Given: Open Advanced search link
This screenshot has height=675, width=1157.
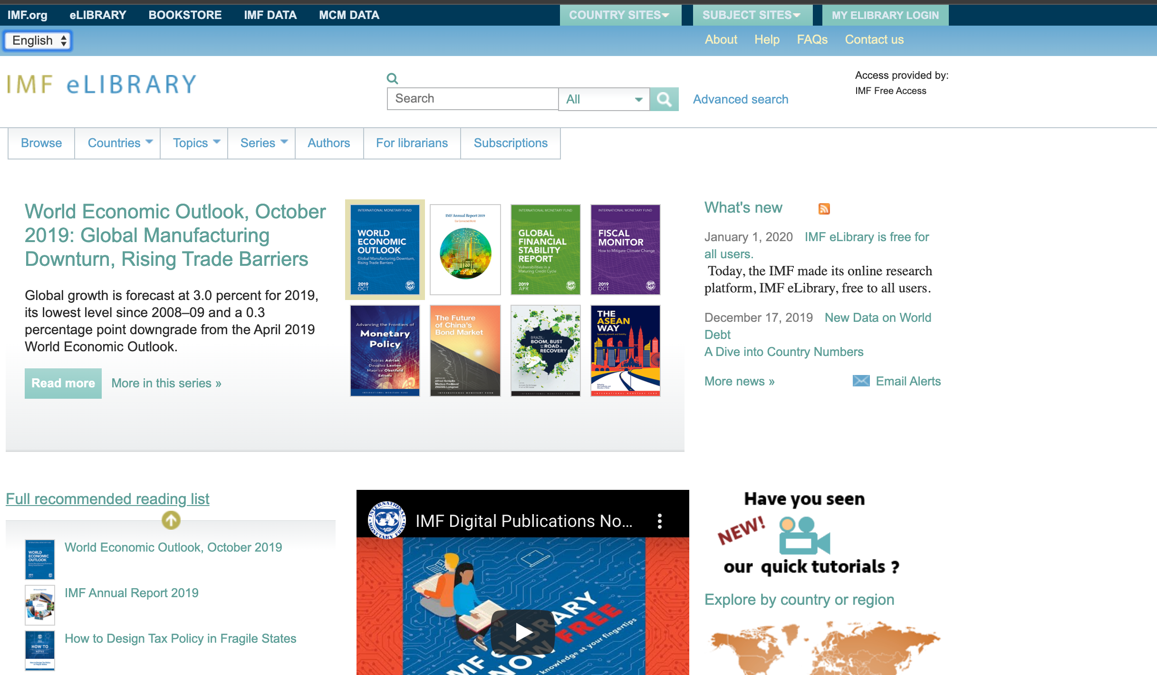Looking at the screenshot, I should (x=741, y=99).
